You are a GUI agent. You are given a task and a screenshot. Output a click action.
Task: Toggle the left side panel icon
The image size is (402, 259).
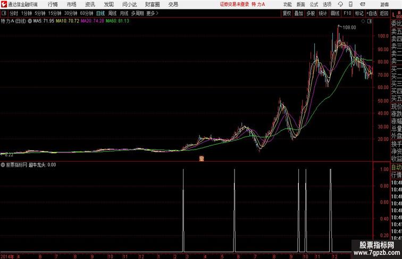click(4, 13)
